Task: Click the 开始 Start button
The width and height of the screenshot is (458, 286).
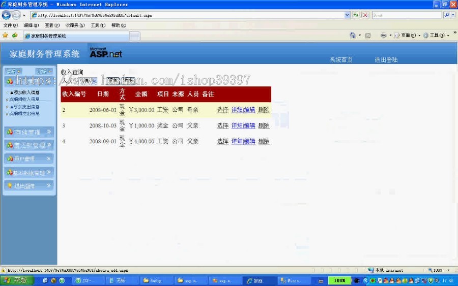Action: point(17,280)
